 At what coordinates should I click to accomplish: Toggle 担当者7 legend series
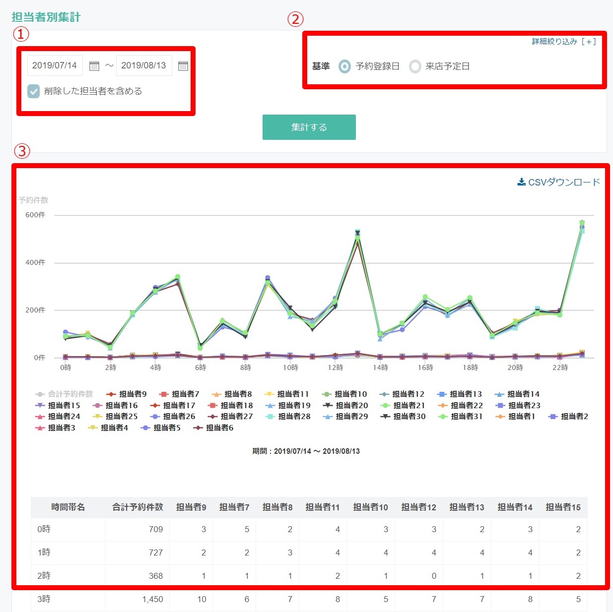pos(179,394)
